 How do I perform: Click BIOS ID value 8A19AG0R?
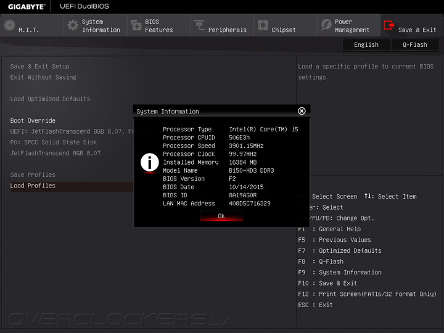(243, 195)
